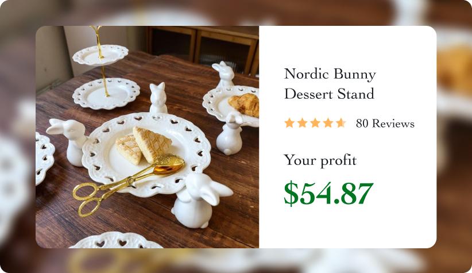
Task: Click the half-filled fifth star
Action: (341, 123)
